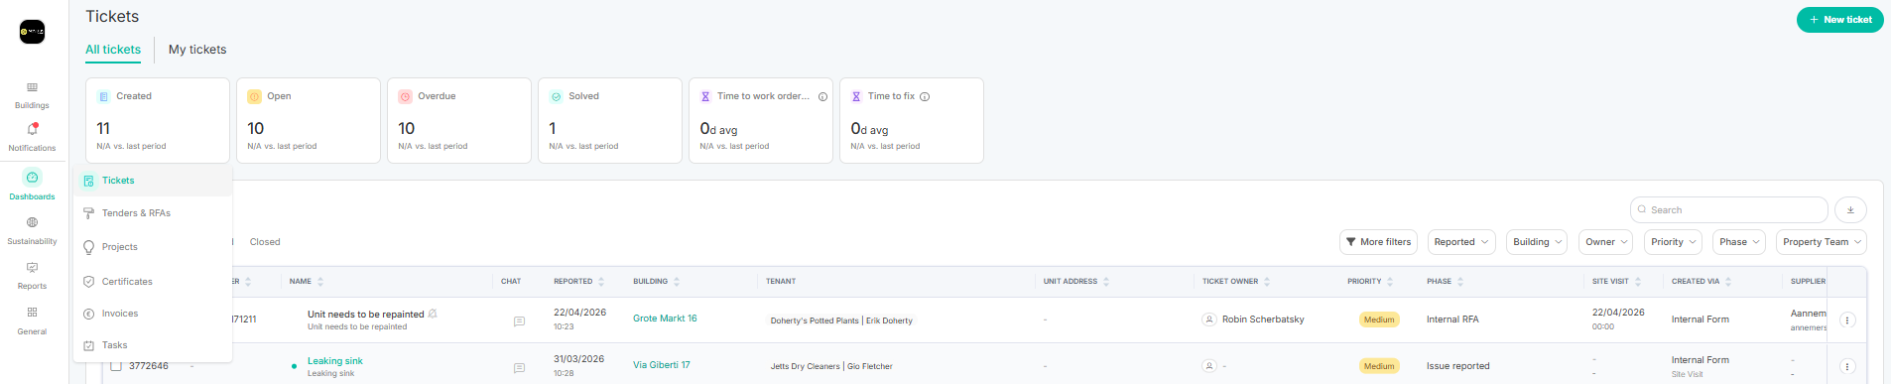Switch to the My tickets tab
1891x384 pixels.
click(x=197, y=50)
